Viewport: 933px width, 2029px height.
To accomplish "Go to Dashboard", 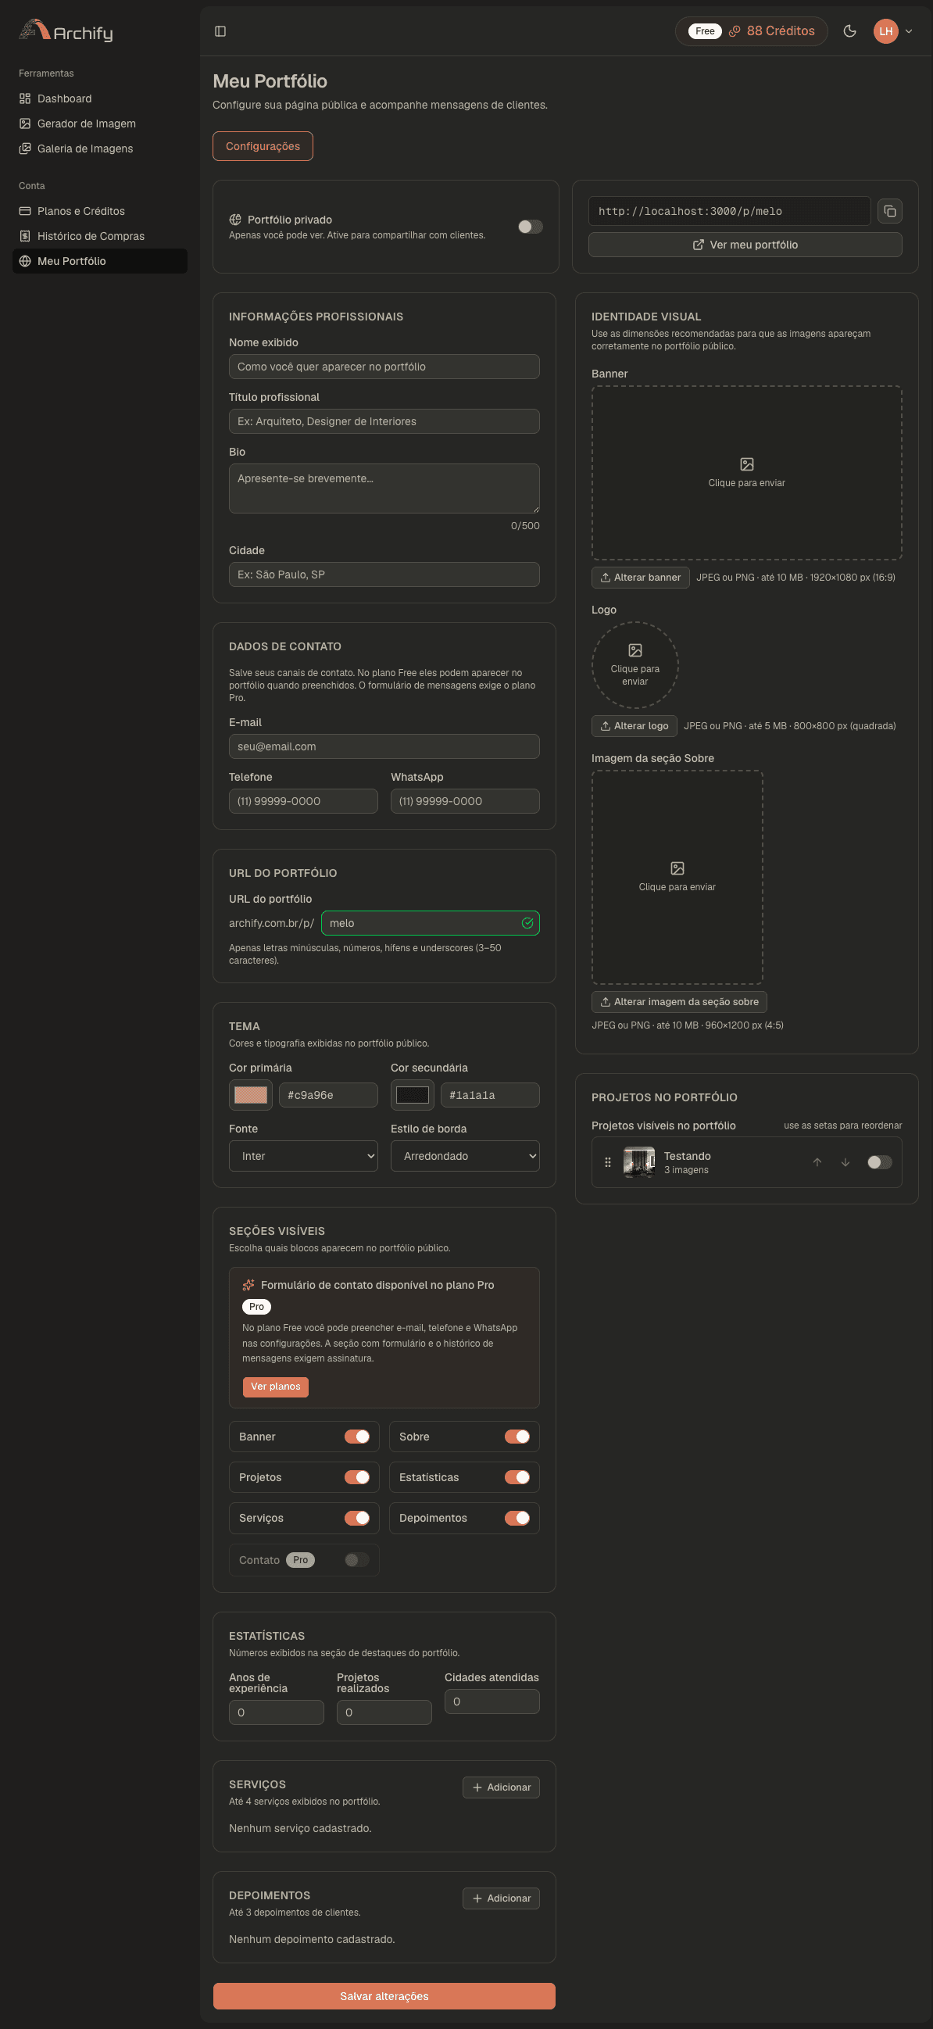I will tap(100, 98).
